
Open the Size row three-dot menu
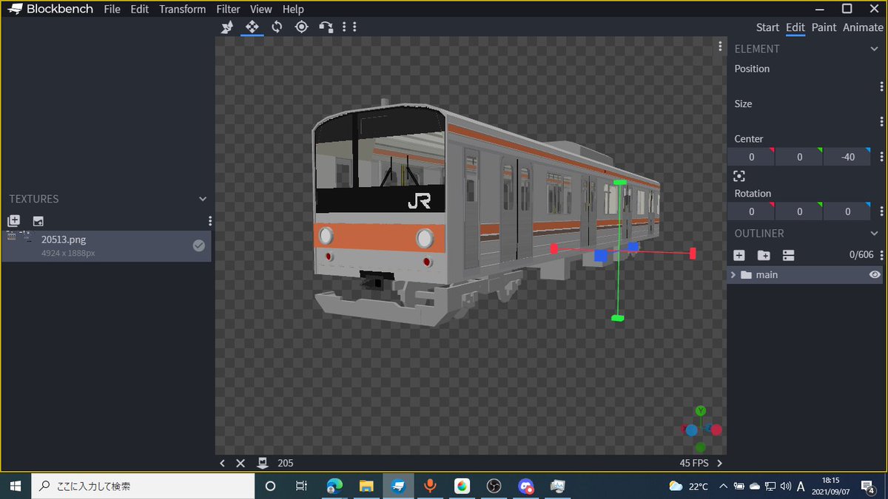point(881,121)
